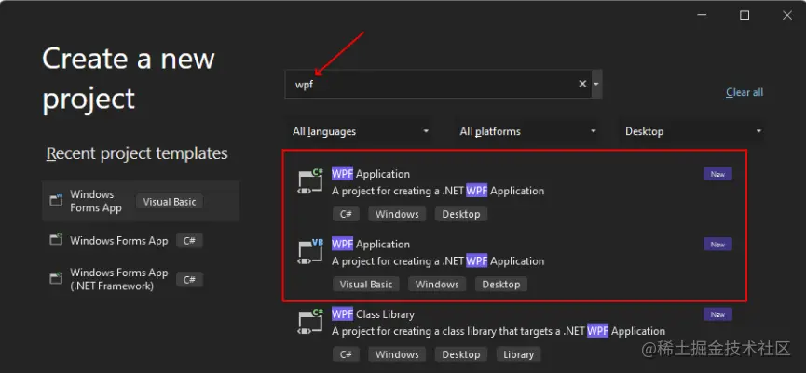Open the All platforms filter dropdown
Image resolution: width=806 pixels, height=373 pixels.
point(528,131)
